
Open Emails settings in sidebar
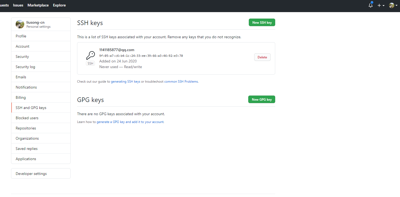(41, 77)
